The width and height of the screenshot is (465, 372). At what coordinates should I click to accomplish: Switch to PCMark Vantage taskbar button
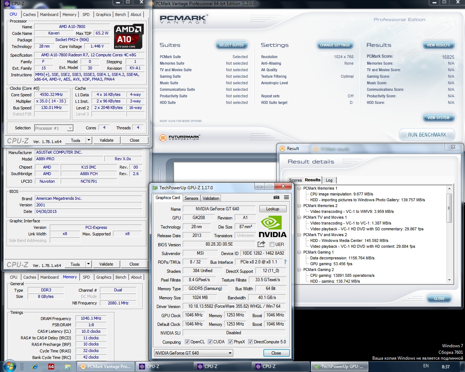pyautogui.click(x=106, y=367)
